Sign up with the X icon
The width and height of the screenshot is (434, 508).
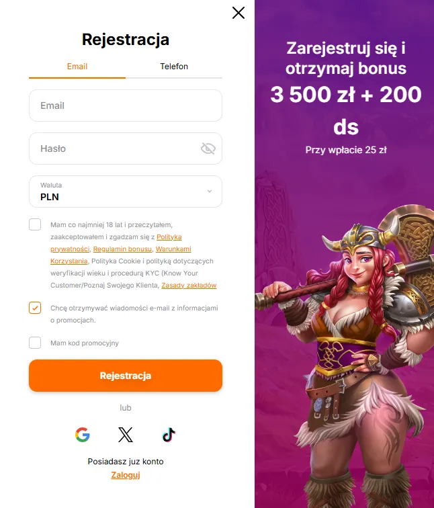tap(126, 435)
